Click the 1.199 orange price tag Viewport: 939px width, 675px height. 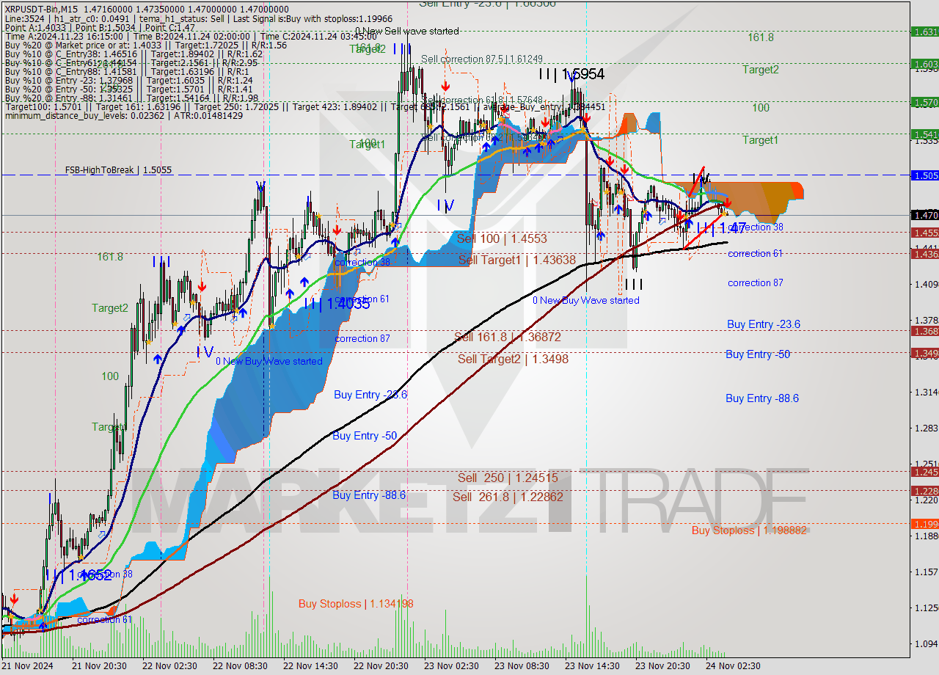[x=924, y=524]
